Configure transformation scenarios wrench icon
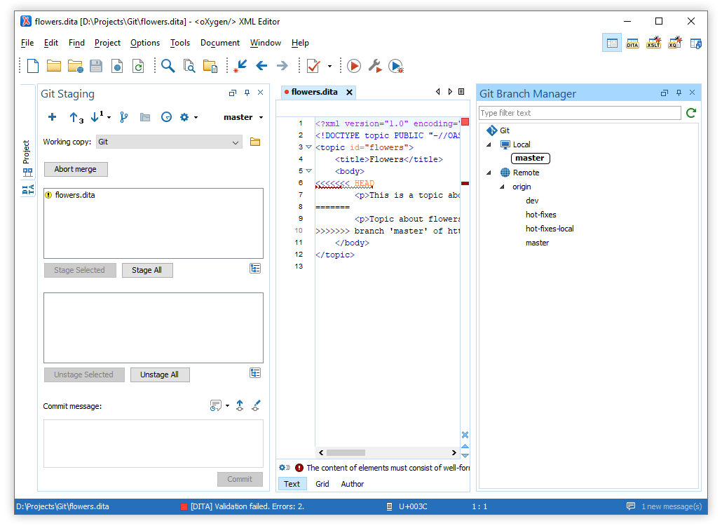Viewport: 722px width, 526px height. 375,66
